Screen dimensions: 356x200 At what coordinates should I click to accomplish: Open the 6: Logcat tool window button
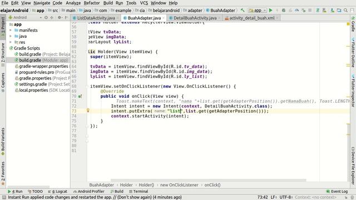58,191
